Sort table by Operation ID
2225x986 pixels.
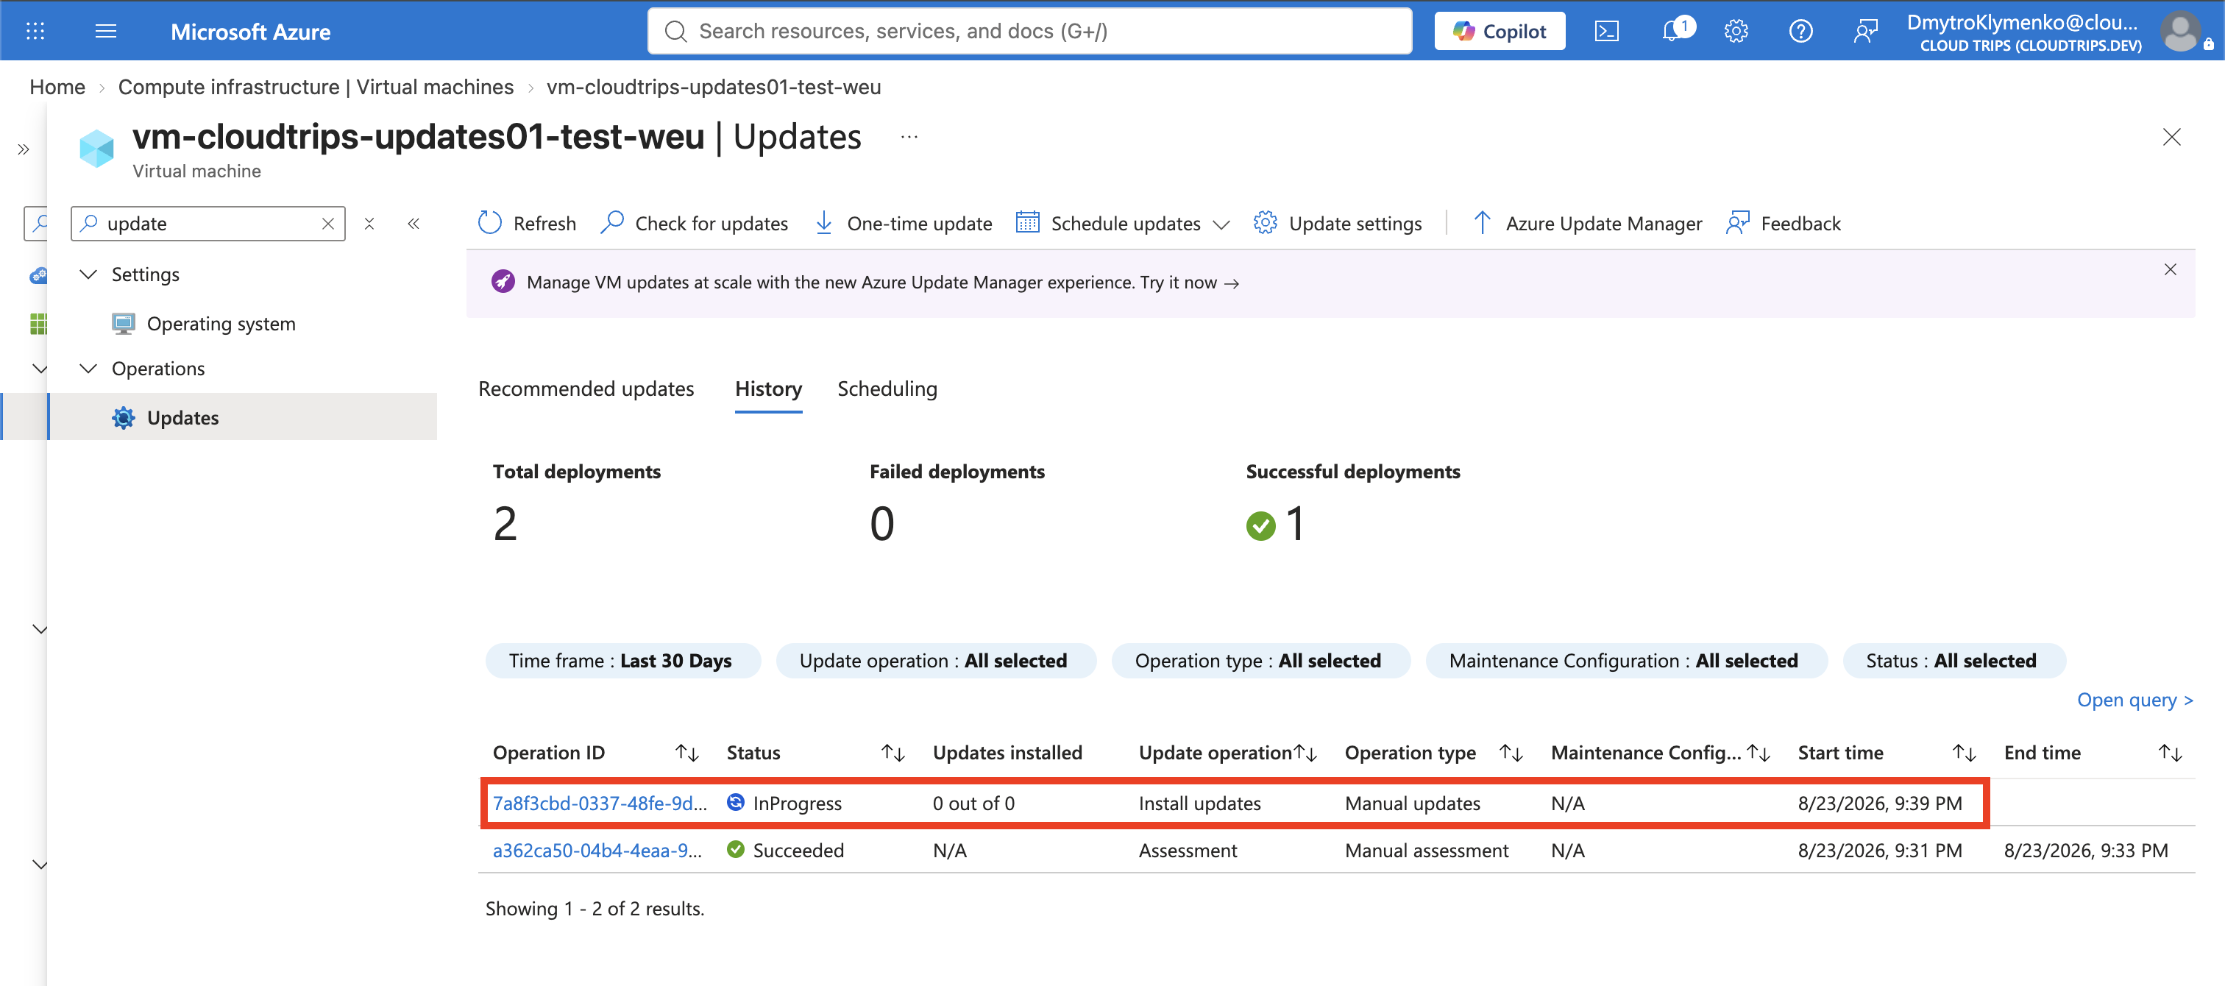pyautogui.click(x=686, y=753)
